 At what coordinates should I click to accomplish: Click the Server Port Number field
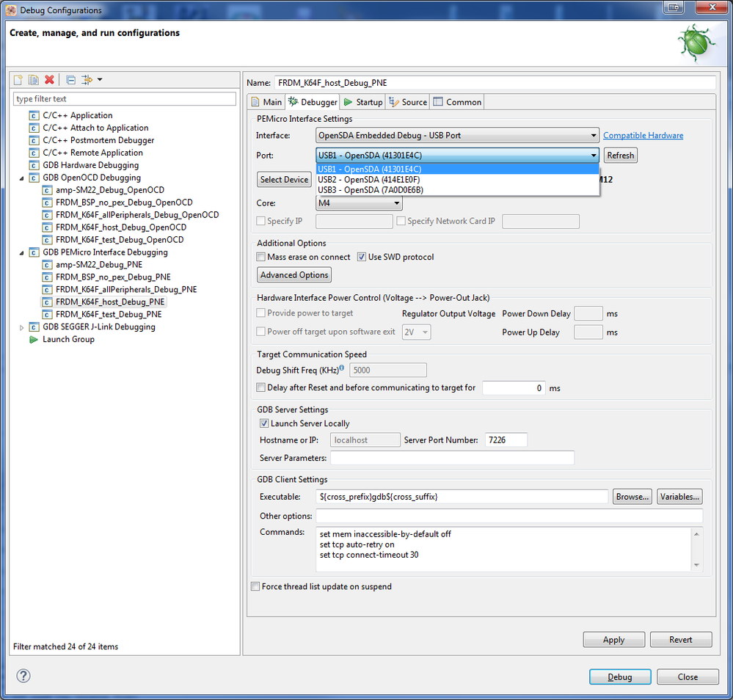pos(506,440)
